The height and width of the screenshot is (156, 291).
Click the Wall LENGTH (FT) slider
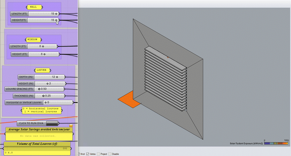pos(34,14)
